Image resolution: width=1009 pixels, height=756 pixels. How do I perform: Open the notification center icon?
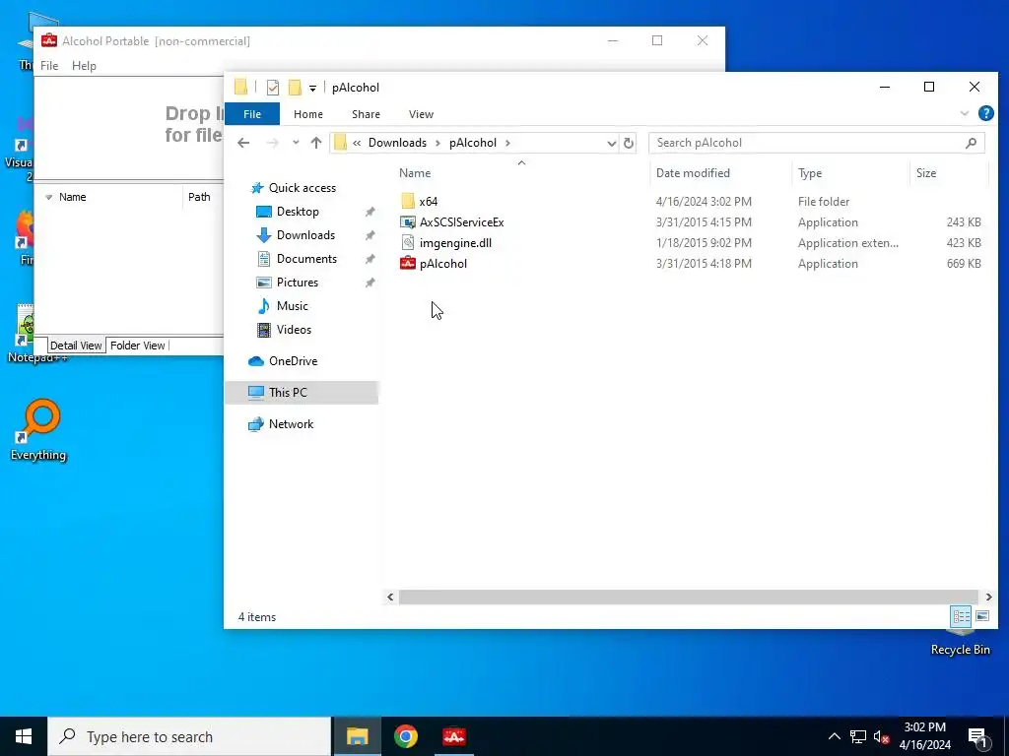977,736
